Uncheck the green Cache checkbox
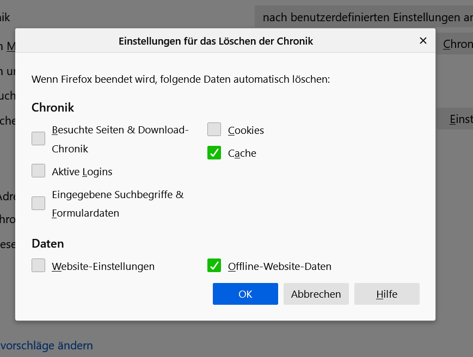Viewport: 473px width, 357px height. [214, 153]
